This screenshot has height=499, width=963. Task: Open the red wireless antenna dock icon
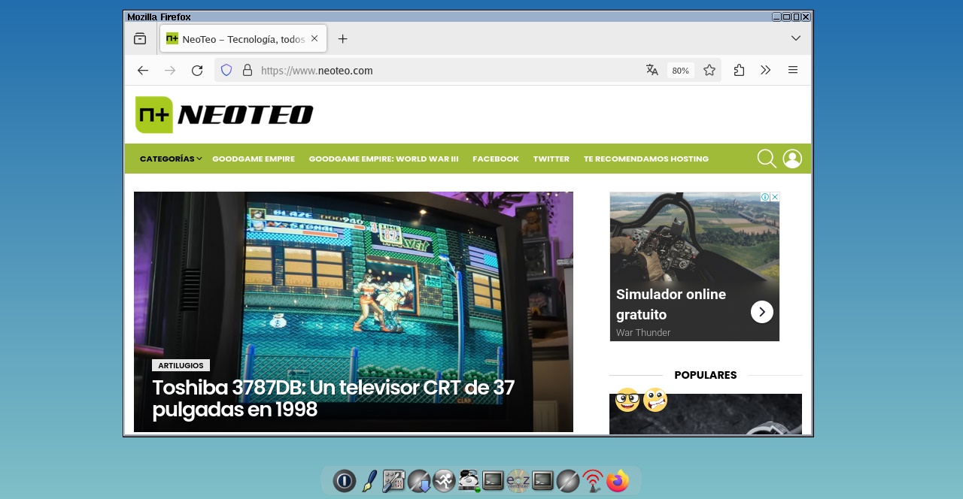(x=593, y=480)
